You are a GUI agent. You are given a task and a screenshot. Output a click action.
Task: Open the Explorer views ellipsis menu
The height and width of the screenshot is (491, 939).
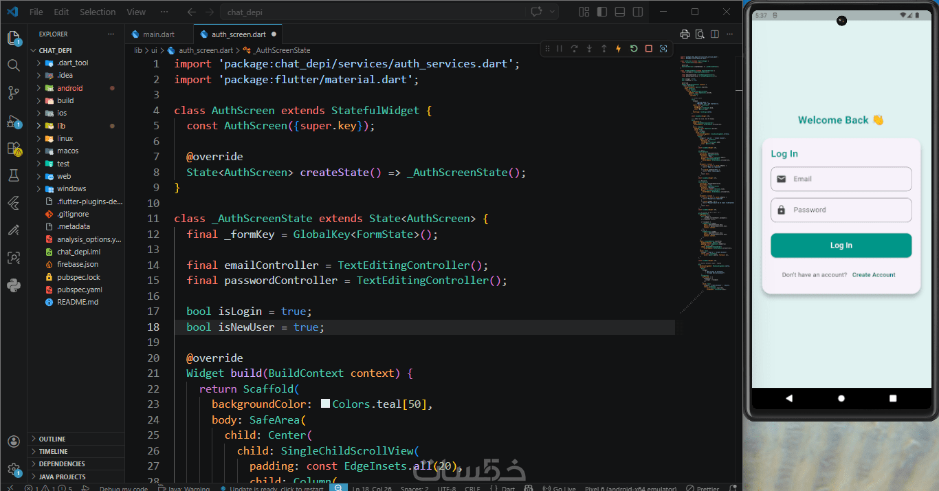click(x=111, y=34)
